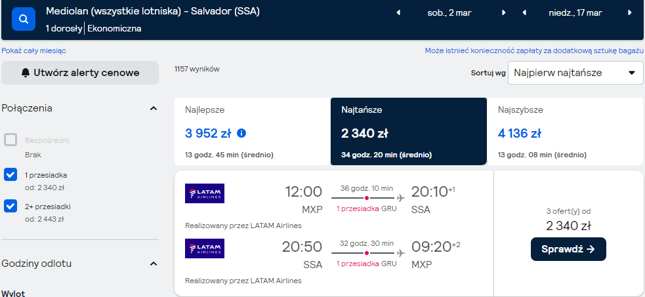645x297 pixels.
Task: Click the bell icon for price alerts
Action: pyautogui.click(x=26, y=73)
